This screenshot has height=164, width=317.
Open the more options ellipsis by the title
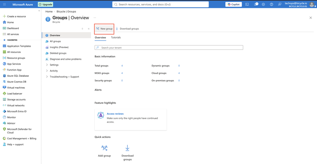(95, 18)
